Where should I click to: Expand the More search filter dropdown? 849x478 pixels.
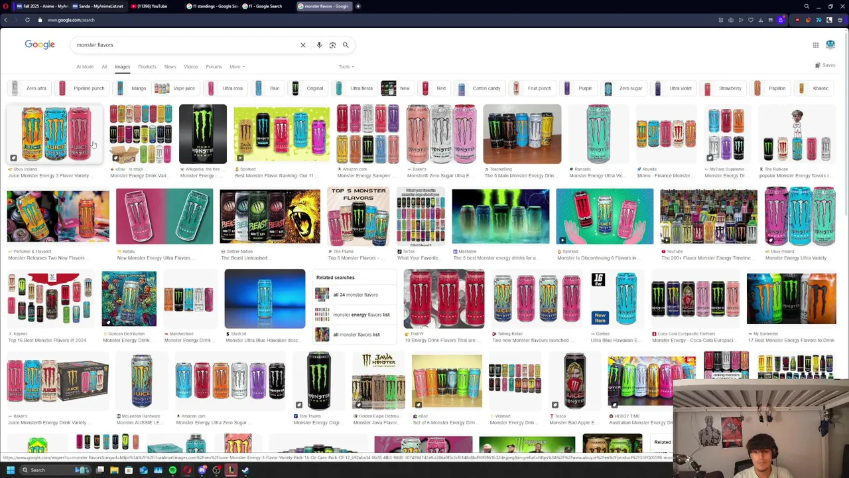pyautogui.click(x=237, y=66)
